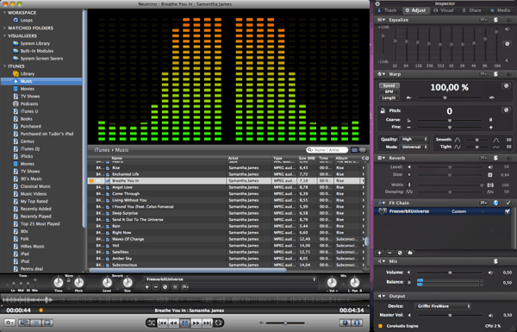Reset the Equalizer with its reset button
Image resolution: width=517 pixels, height=332 pixels.
pyautogui.click(x=508, y=44)
